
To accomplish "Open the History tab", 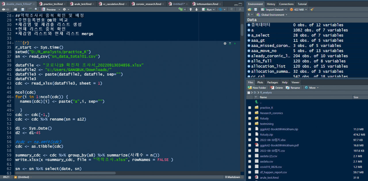I will tap(271, 4).
